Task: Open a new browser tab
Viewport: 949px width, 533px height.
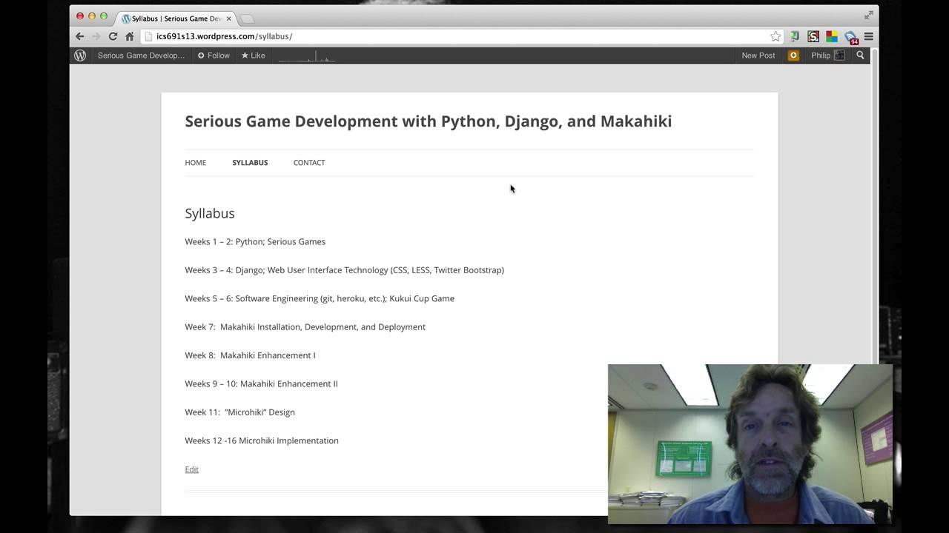Action: (247, 19)
